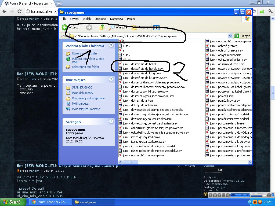Select 'junx - dotrzyj do anten.sav'

tap(139, 105)
